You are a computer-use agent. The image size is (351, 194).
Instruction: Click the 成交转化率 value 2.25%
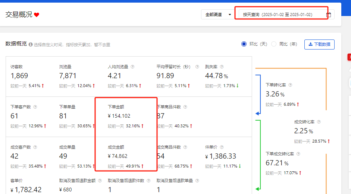coord(304,131)
